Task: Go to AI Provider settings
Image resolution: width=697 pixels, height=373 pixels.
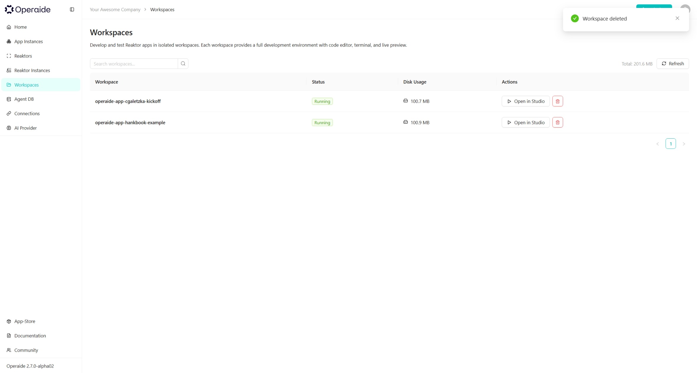Action: point(41,128)
